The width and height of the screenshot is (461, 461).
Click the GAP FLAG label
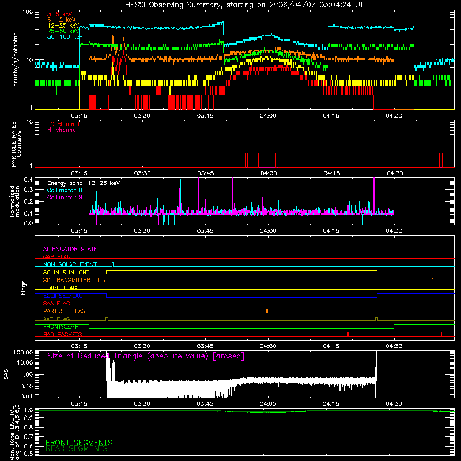click(x=56, y=256)
